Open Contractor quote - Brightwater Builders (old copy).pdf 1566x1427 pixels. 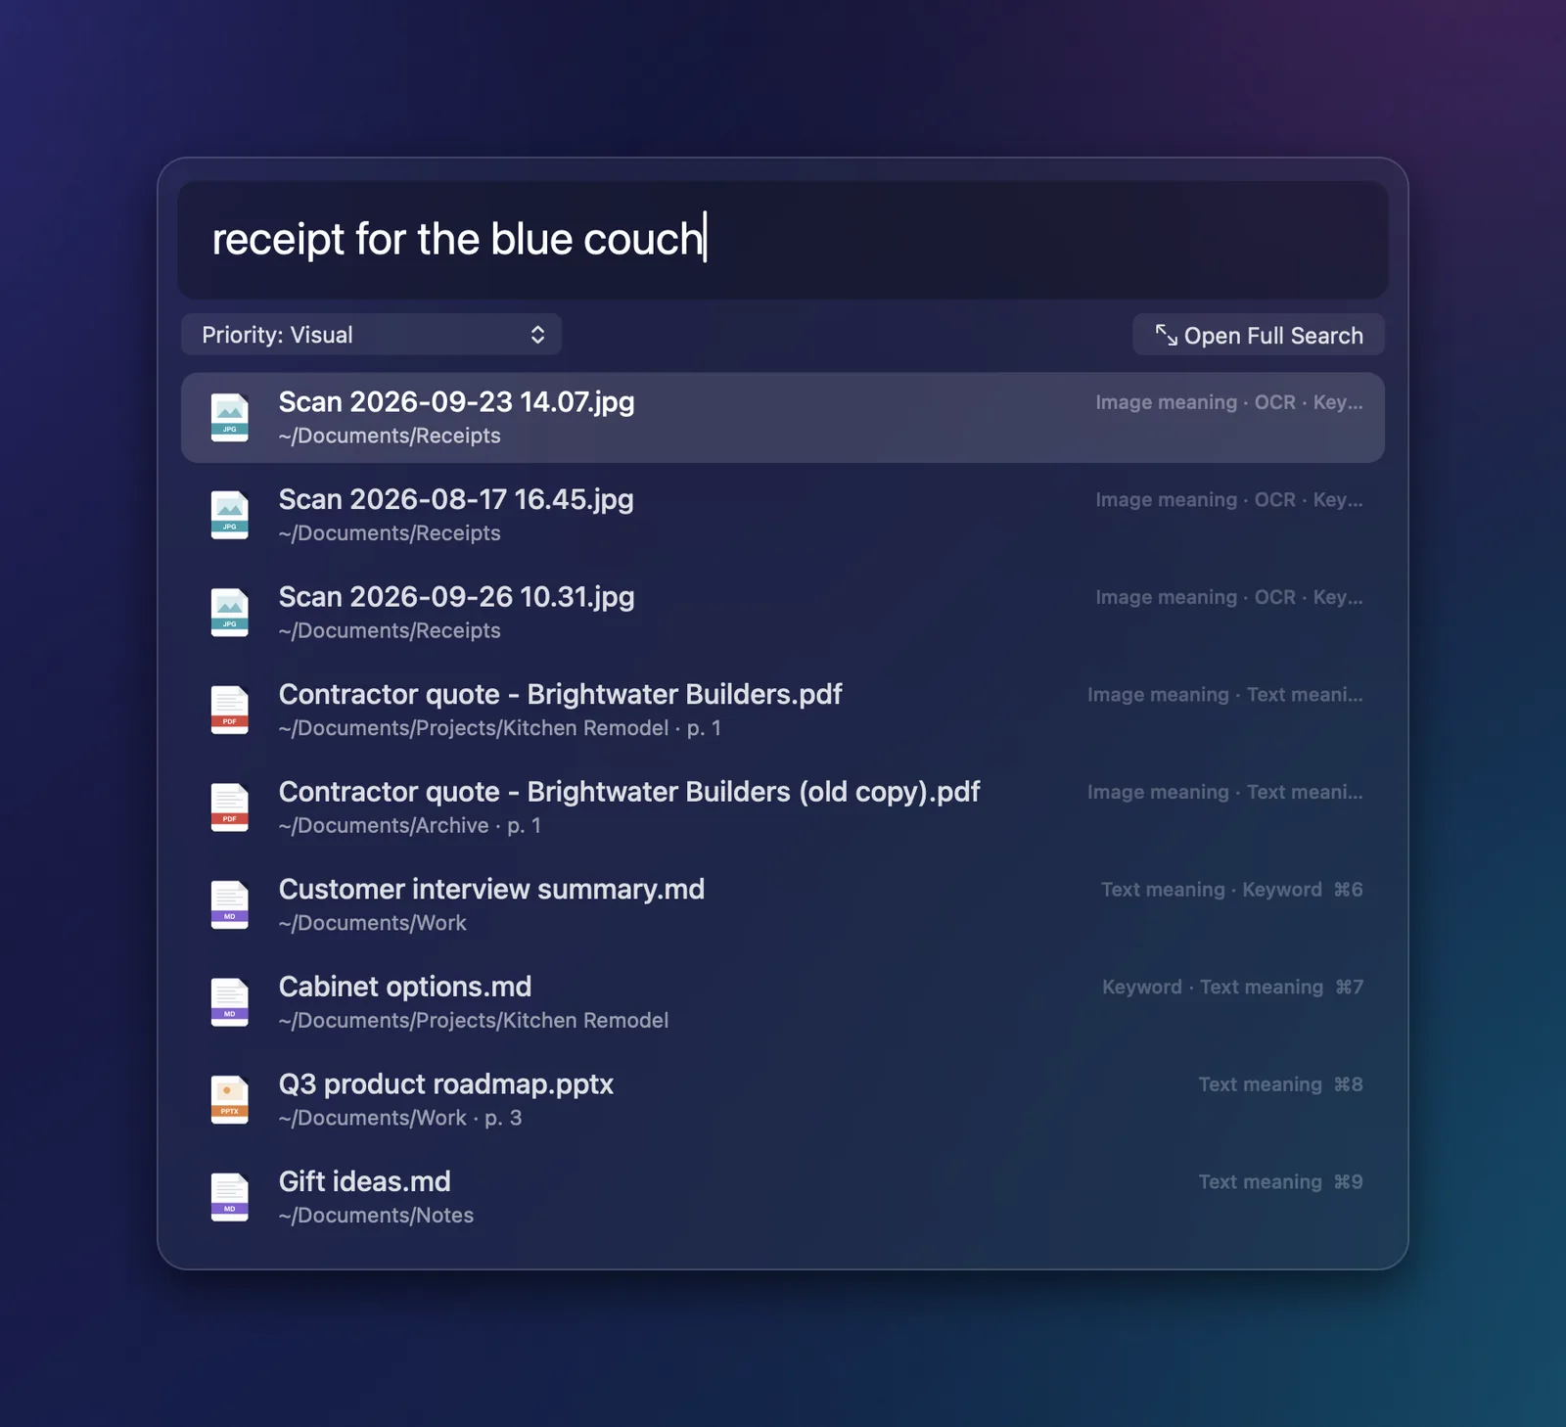pos(783,807)
